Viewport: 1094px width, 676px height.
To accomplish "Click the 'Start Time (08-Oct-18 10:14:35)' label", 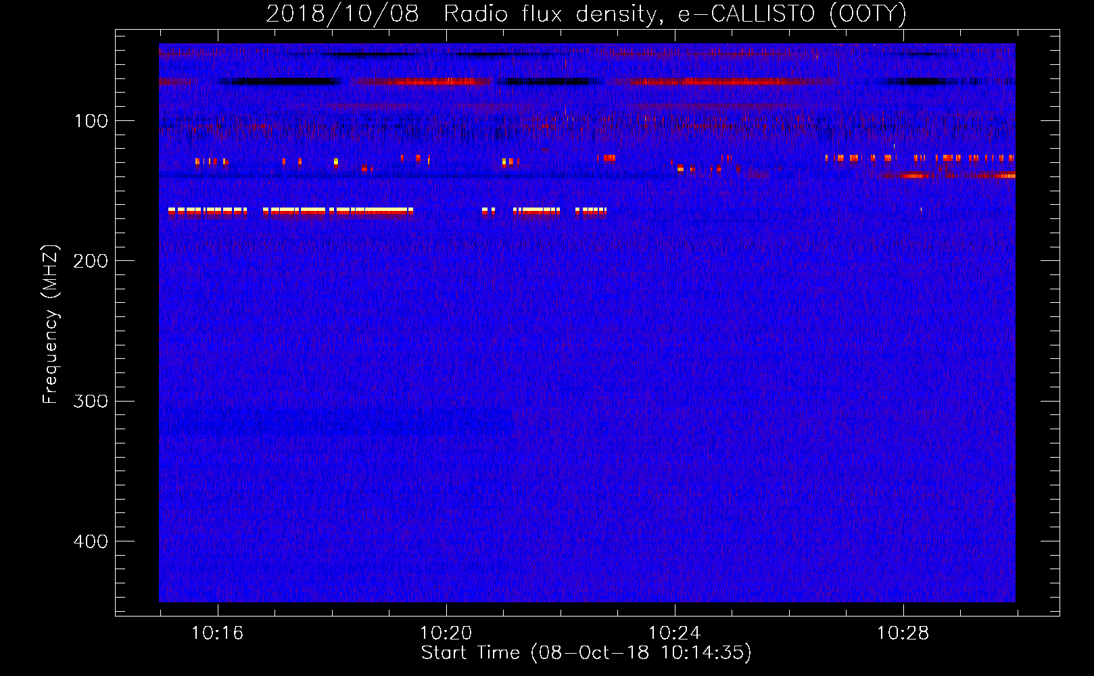I will click(586, 653).
